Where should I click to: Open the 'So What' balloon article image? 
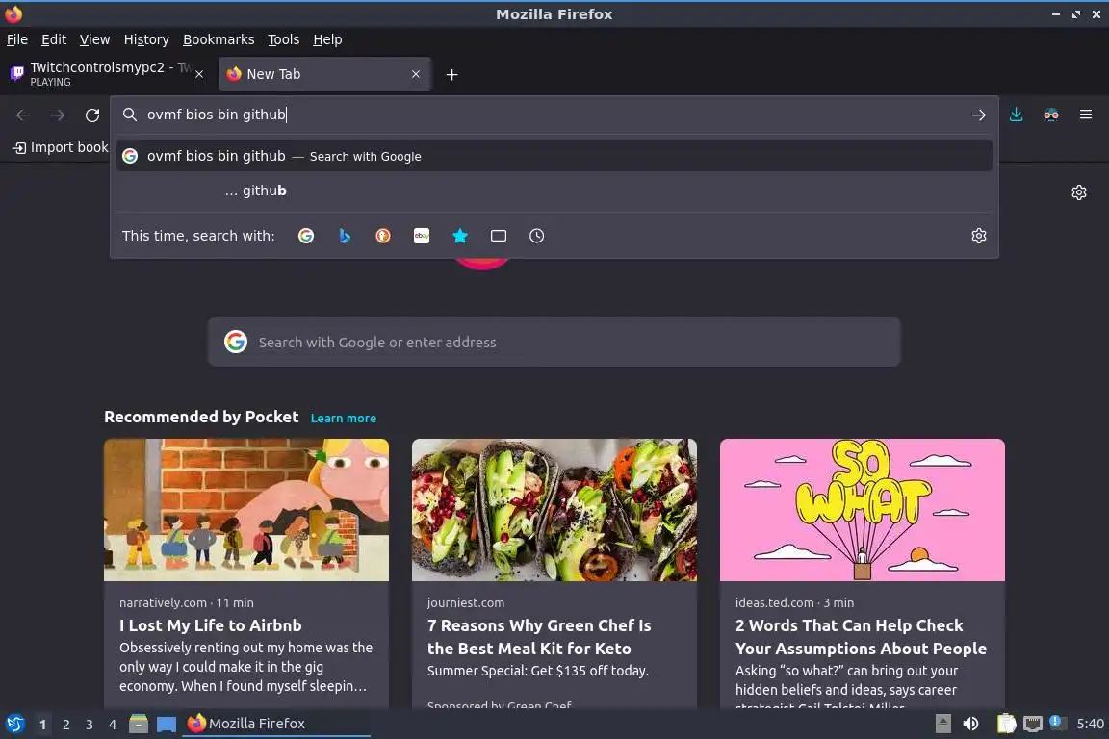pos(863,510)
